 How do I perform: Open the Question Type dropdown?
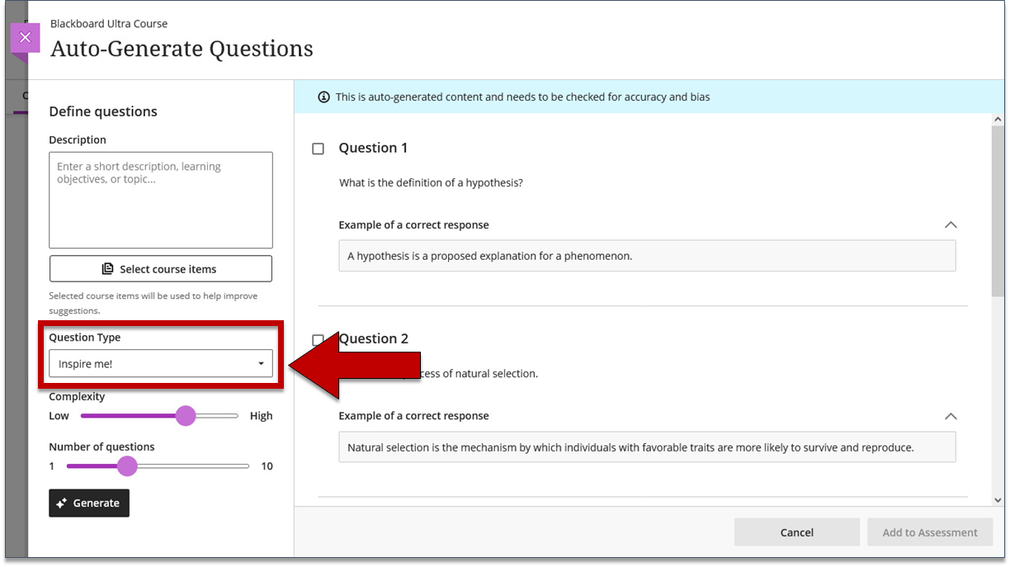[x=161, y=364]
